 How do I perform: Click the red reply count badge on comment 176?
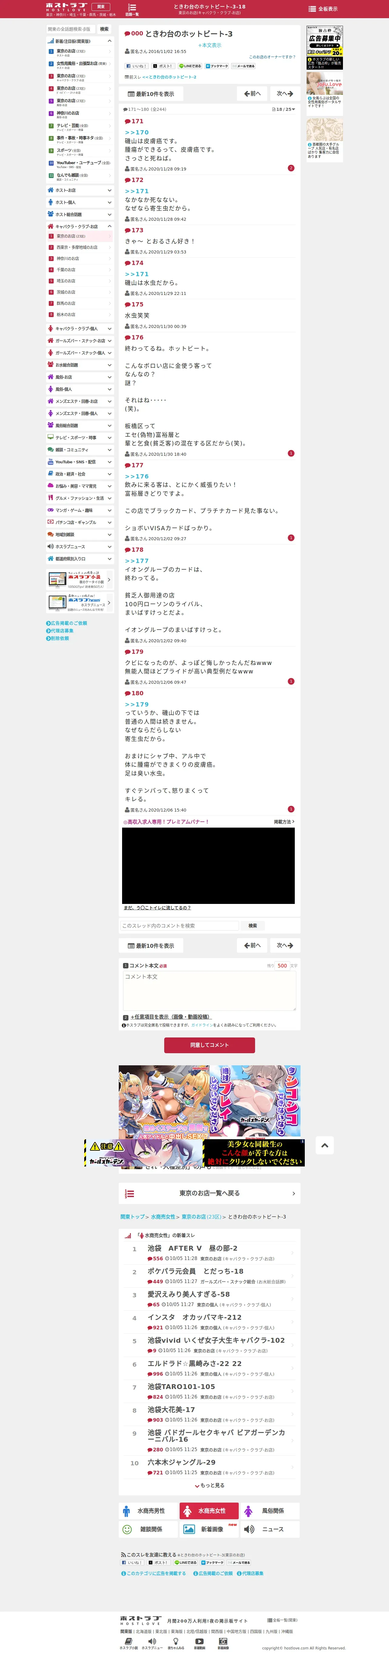tap(291, 453)
